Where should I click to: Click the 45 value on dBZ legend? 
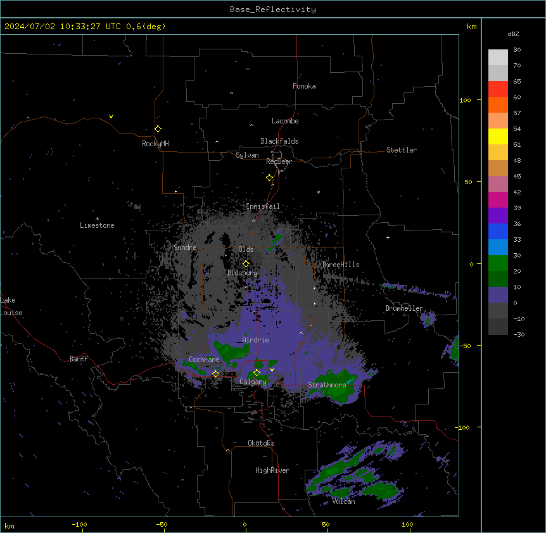(x=517, y=176)
